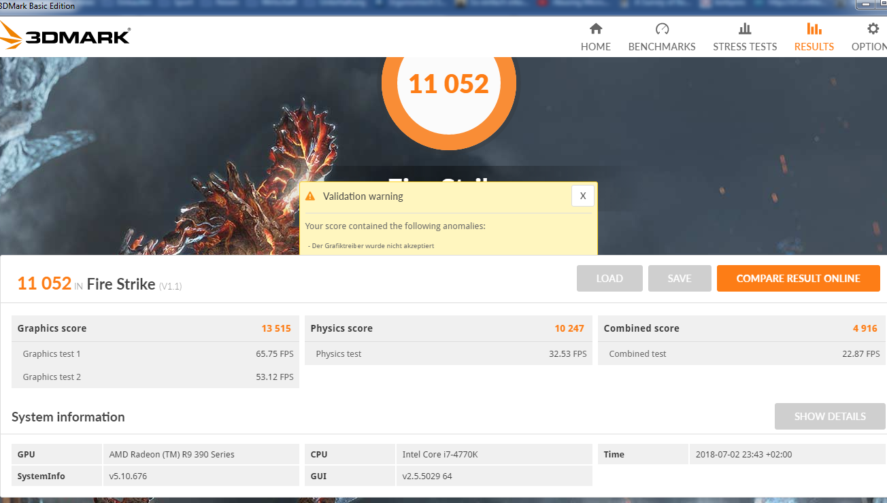Click the 65.75 FPS value

tap(275, 354)
